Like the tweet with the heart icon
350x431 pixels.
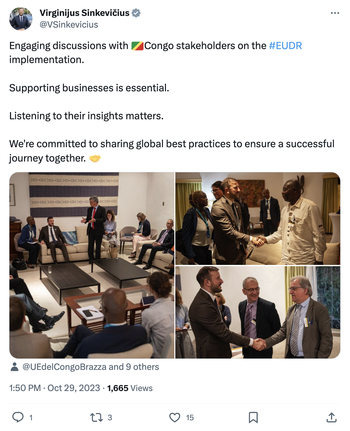pos(175,417)
